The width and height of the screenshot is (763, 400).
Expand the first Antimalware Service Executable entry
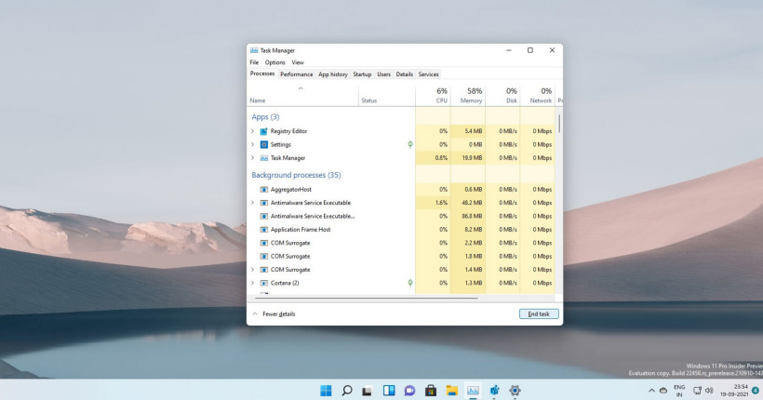coord(252,203)
